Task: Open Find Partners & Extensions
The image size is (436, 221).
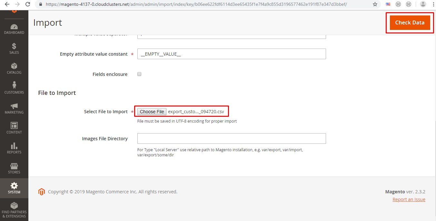Action: 14,210
